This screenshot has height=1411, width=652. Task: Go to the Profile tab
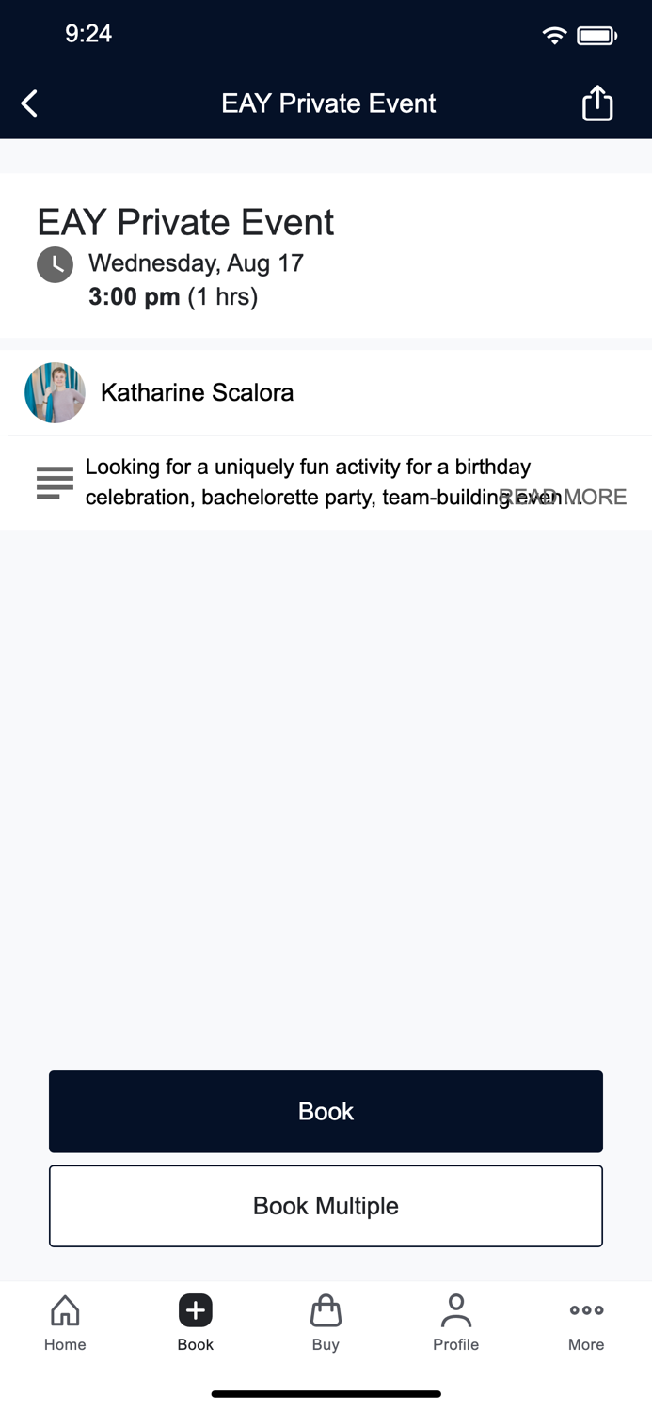click(x=455, y=1323)
